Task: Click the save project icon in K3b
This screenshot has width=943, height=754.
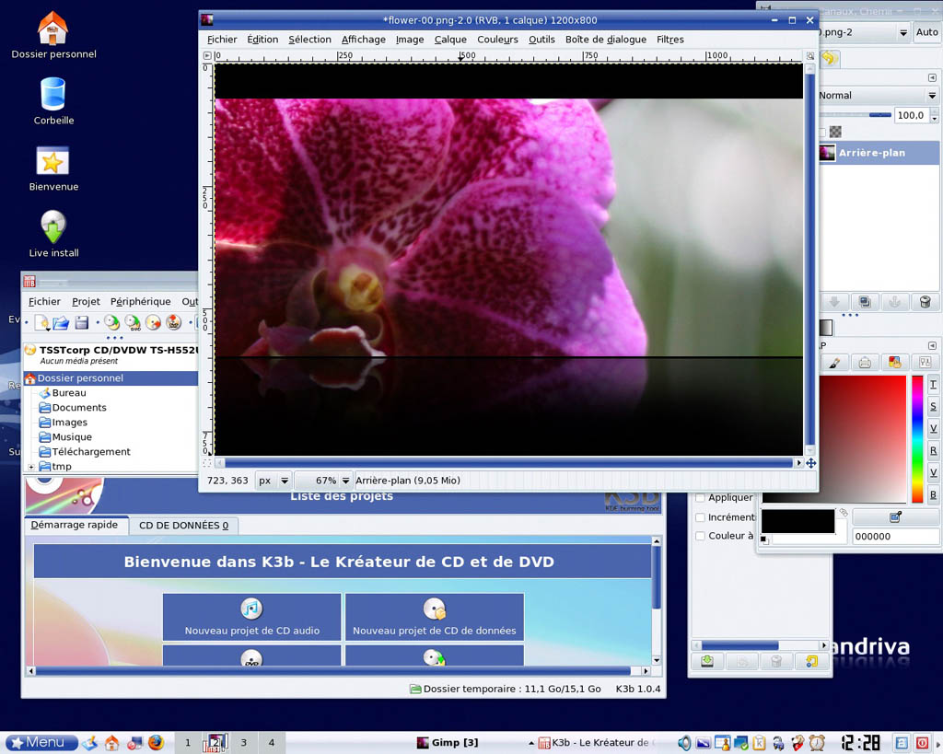Action: [81, 322]
